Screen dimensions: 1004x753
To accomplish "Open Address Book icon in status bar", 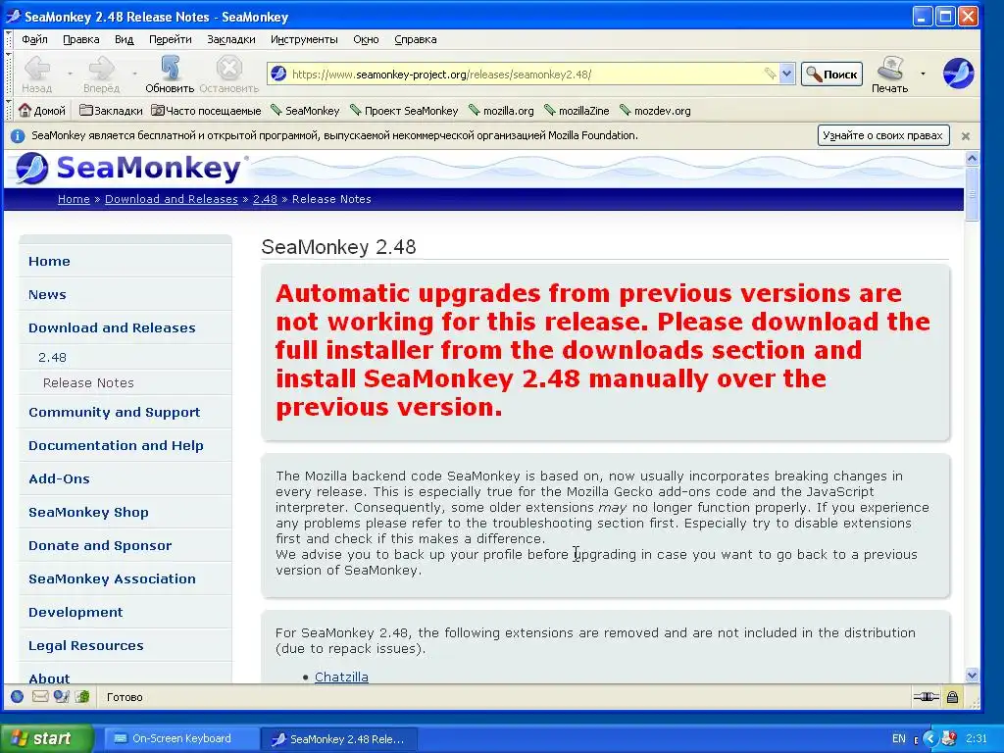I will click(62, 697).
